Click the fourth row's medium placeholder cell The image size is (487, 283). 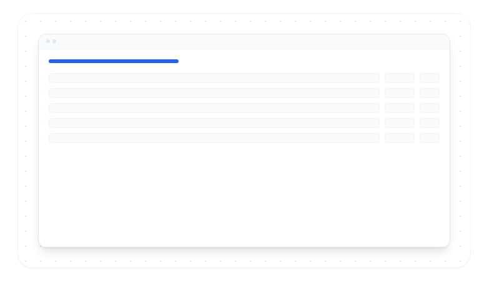[x=400, y=123]
